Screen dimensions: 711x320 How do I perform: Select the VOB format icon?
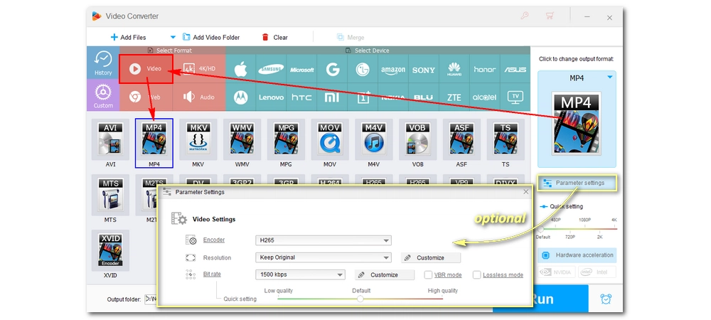click(417, 139)
